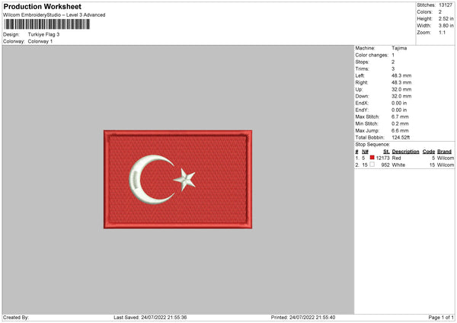Viewport: 457px width, 323px height.
Task: Click the Total Bobbin value '124.52ft'
Action: click(401, 138)
